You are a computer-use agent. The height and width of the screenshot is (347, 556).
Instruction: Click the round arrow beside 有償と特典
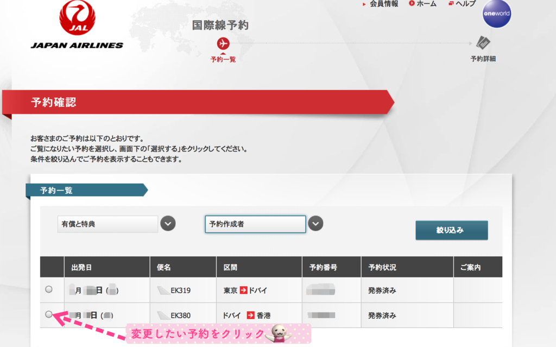pos(168,224)
